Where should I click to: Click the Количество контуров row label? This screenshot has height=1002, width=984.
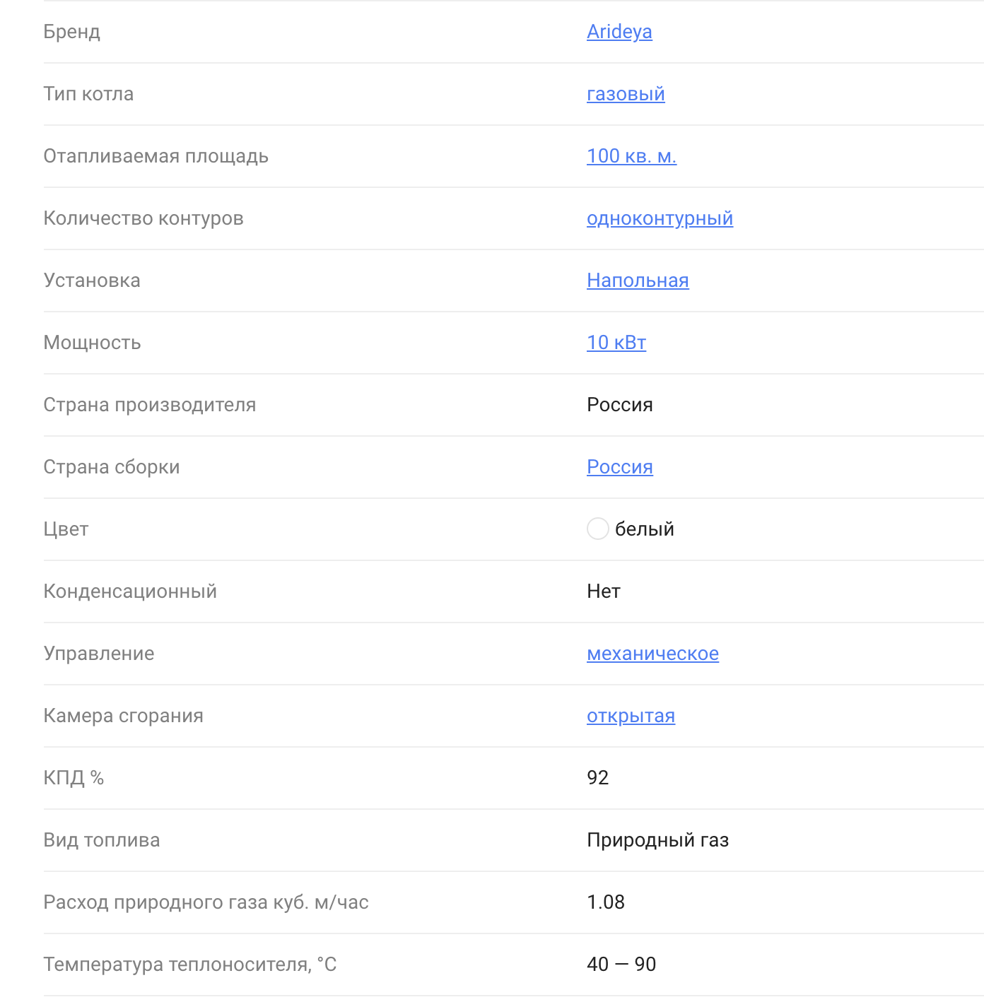pyautogui.click(x=143, y=218)
